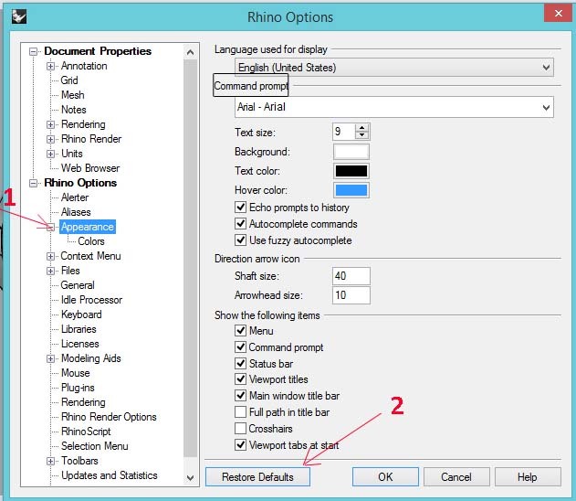The width and height of the screenshot is (576, 501).
Task: Expand the Rhino Render node
Action: click(x=51, y=139)
